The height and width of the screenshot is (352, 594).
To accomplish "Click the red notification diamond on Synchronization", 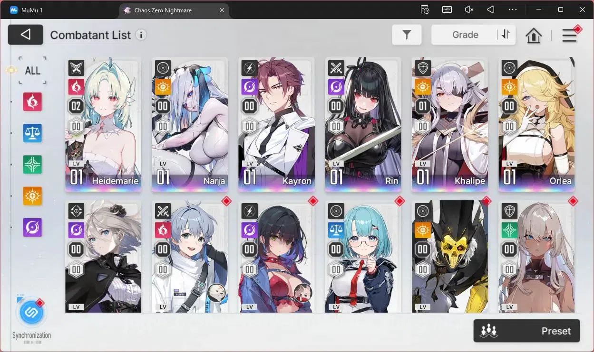I will tap(40, 303).
